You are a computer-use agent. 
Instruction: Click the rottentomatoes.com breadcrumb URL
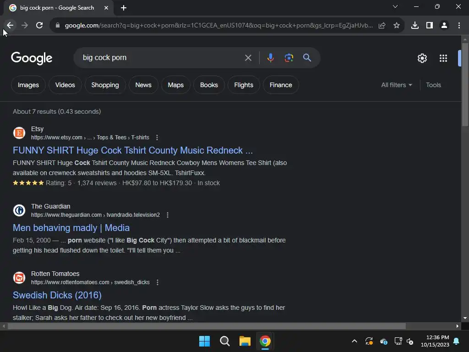(x=90, y=282)
